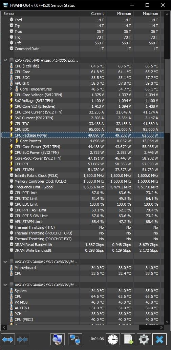This screenshot has height=350, width=171.
Task: Open the network computers connection icon
Action: coord(75,340)
